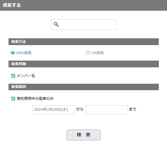
Task: Click the 現在使用中の座席のみ label text
Action: tap(35, 99)
